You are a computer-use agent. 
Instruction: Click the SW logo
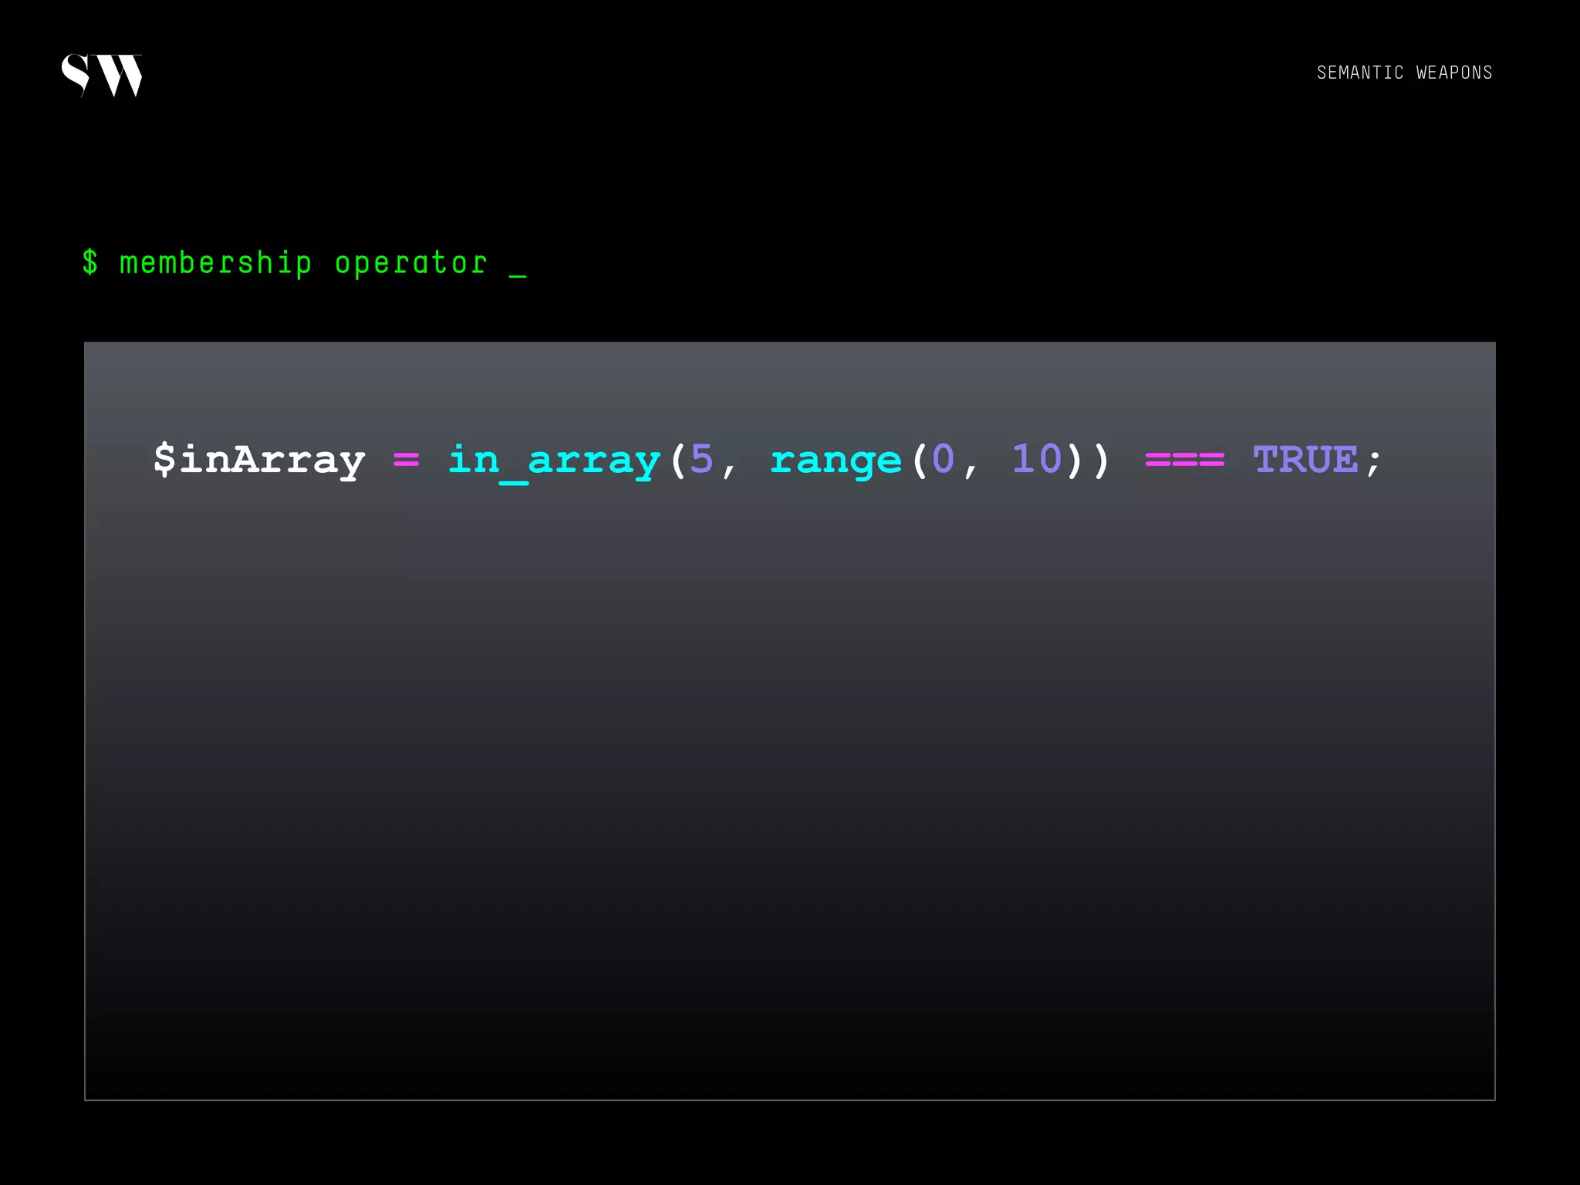[102, 75]
